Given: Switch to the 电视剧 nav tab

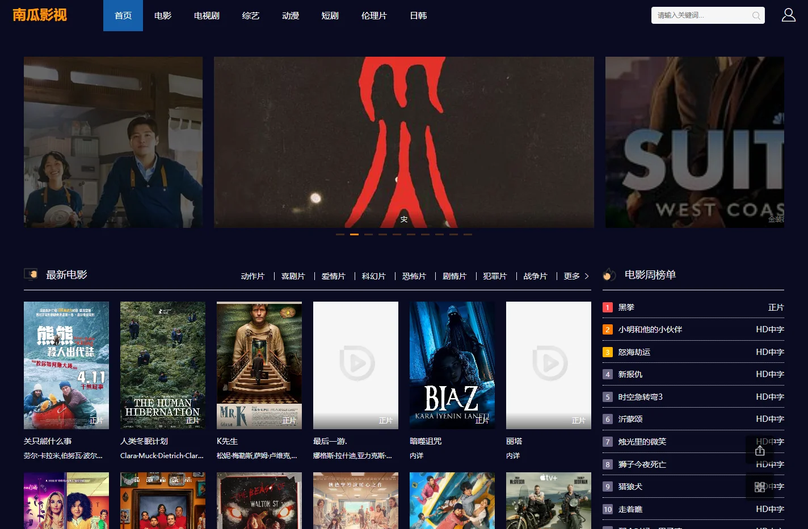Looking at the screenshot, I should point(207,15).
